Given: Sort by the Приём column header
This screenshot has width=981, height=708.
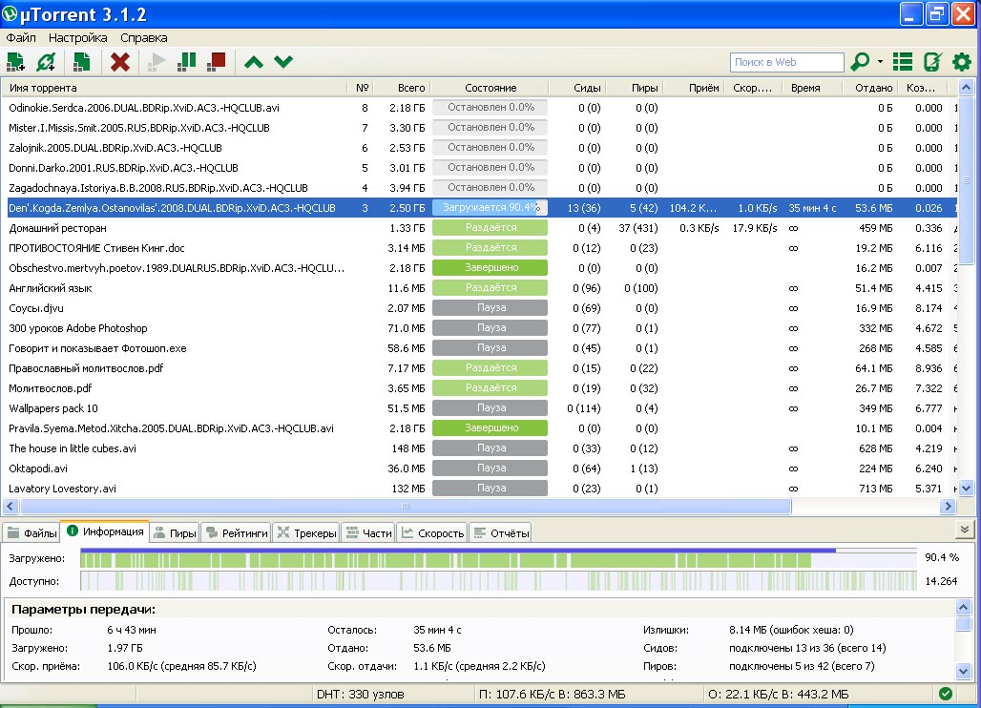Looking at the screenshot, I should tap(694, 88).
